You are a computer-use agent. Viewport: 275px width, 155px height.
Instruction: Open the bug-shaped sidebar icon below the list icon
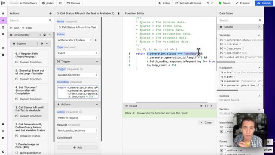3,55
